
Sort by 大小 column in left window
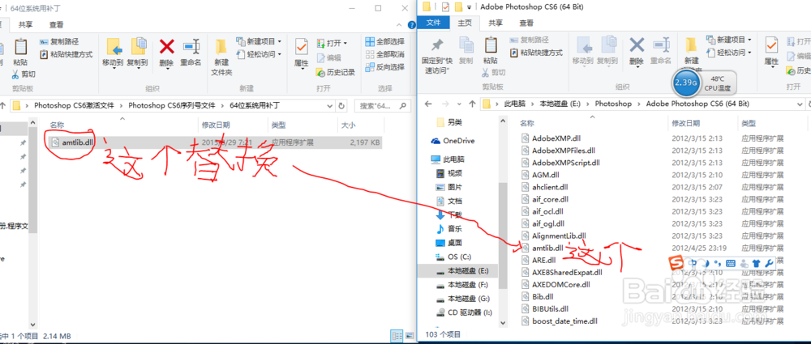347,125
